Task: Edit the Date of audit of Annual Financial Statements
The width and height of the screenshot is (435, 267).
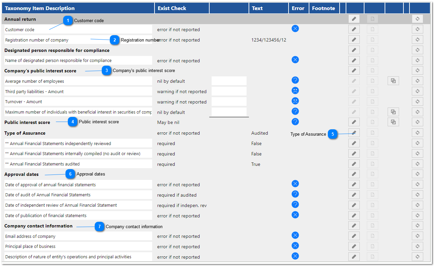Action: point(354,195)
